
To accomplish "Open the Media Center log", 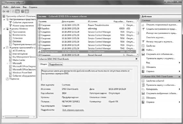I will 19,60.
